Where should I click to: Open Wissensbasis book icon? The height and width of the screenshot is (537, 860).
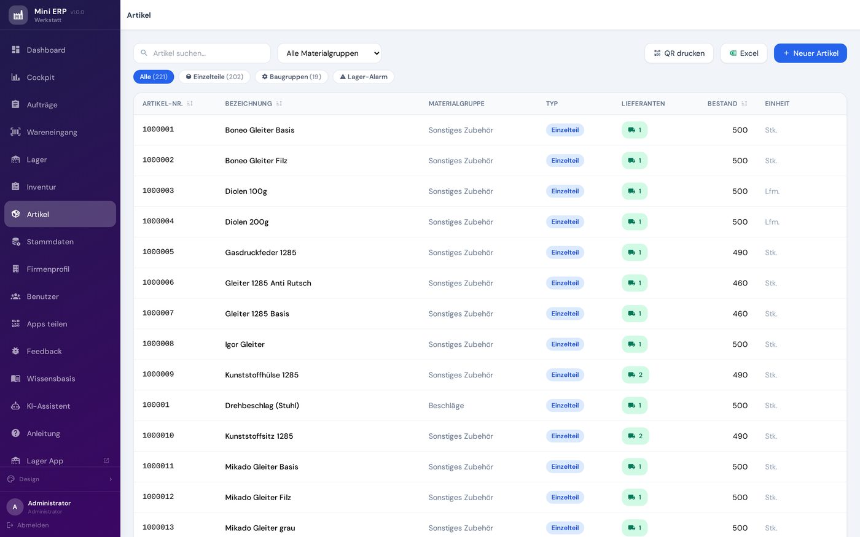pos(16,379)
